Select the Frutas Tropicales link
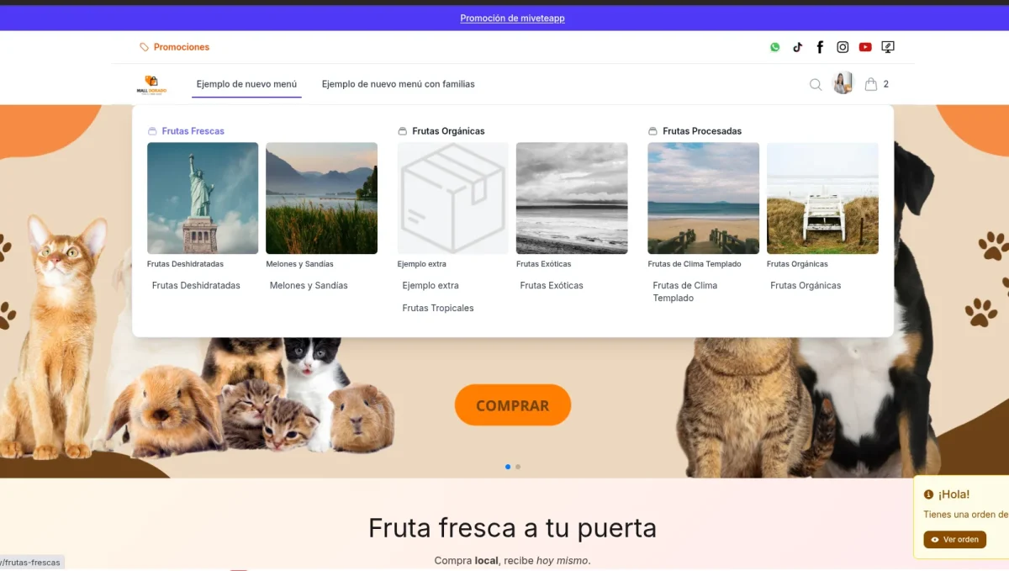 point(438,308)
